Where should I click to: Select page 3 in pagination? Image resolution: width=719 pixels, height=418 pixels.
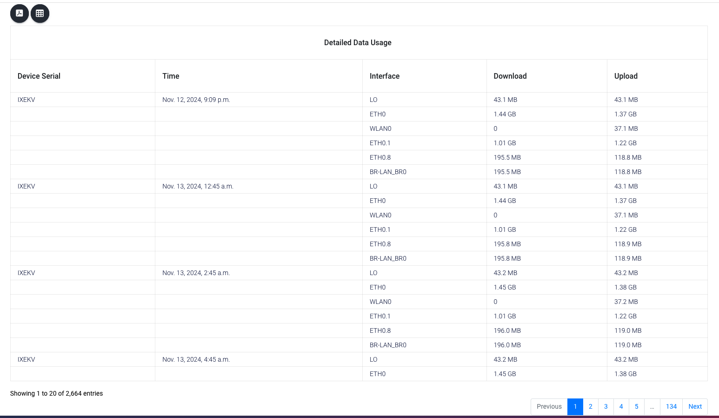[x=606, y=406]
